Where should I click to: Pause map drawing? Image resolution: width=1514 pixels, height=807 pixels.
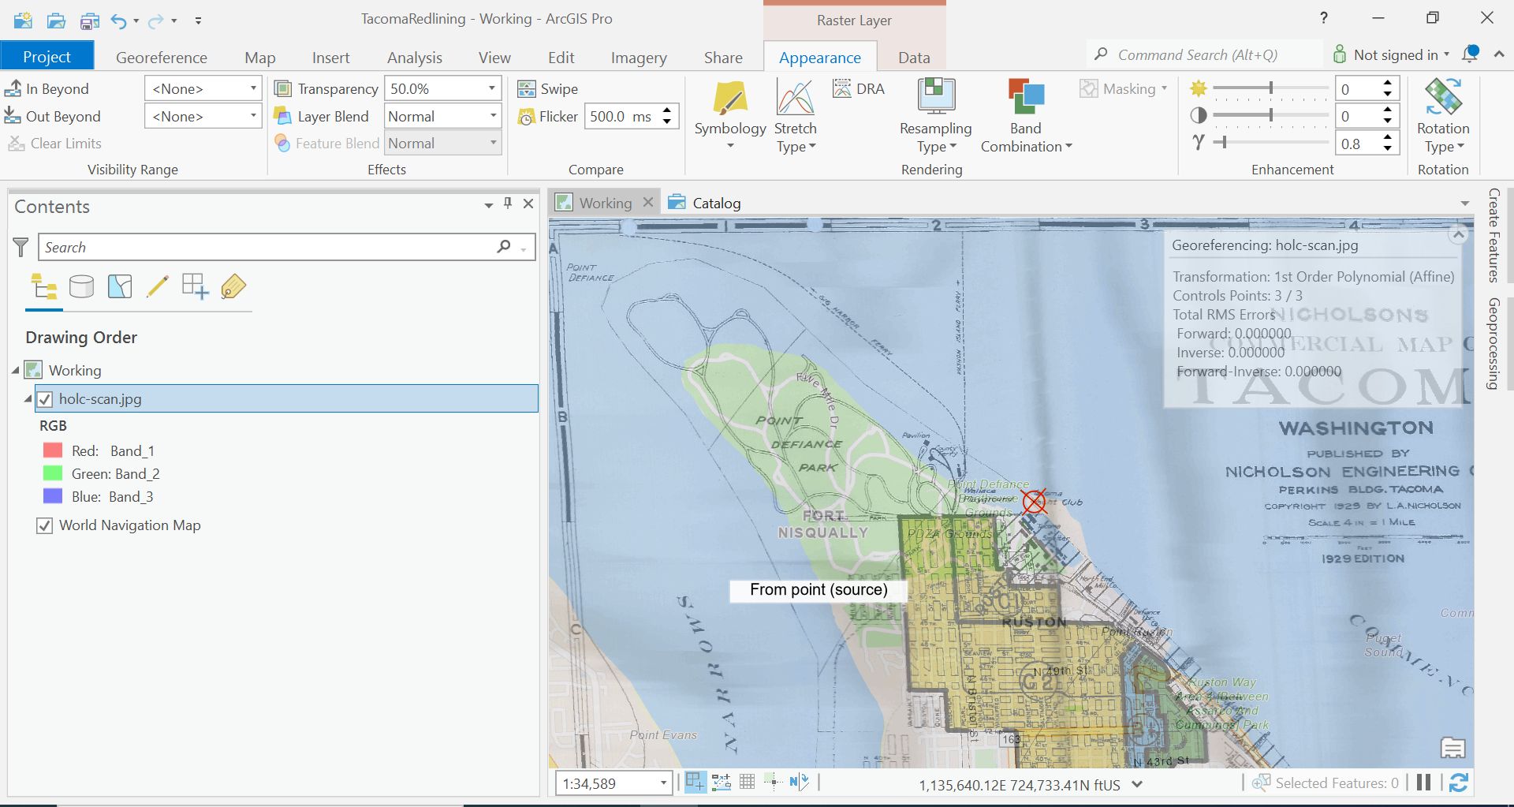click(1423, 783)
